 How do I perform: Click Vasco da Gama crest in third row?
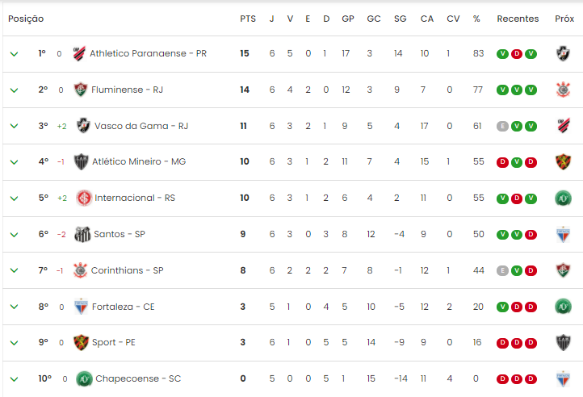[x=83, y=126]
